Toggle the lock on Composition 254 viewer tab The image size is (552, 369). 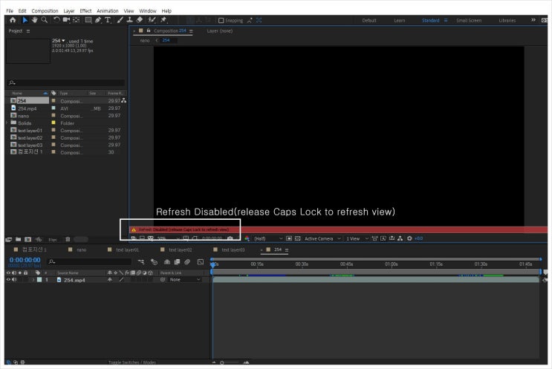(x=149, y=30)
